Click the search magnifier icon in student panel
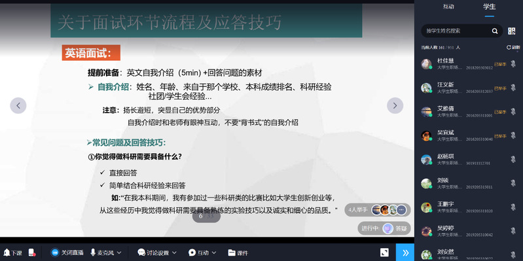The width and height of the screenshot is (523, 261). click(495, 31)
